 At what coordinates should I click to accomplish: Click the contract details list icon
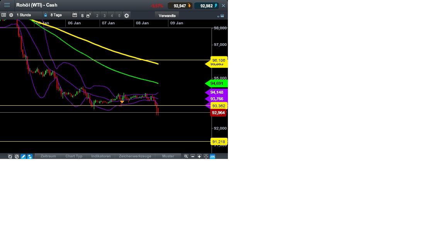(x=3, y=15)
